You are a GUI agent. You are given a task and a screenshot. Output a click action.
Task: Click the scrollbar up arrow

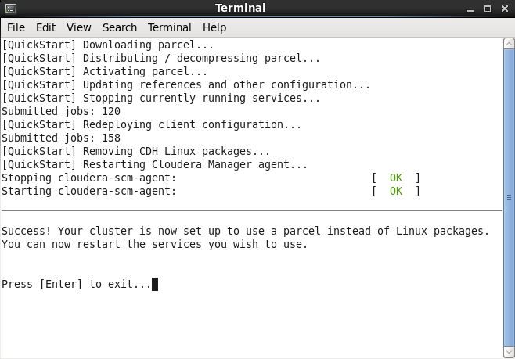click(x=510, y=43)
